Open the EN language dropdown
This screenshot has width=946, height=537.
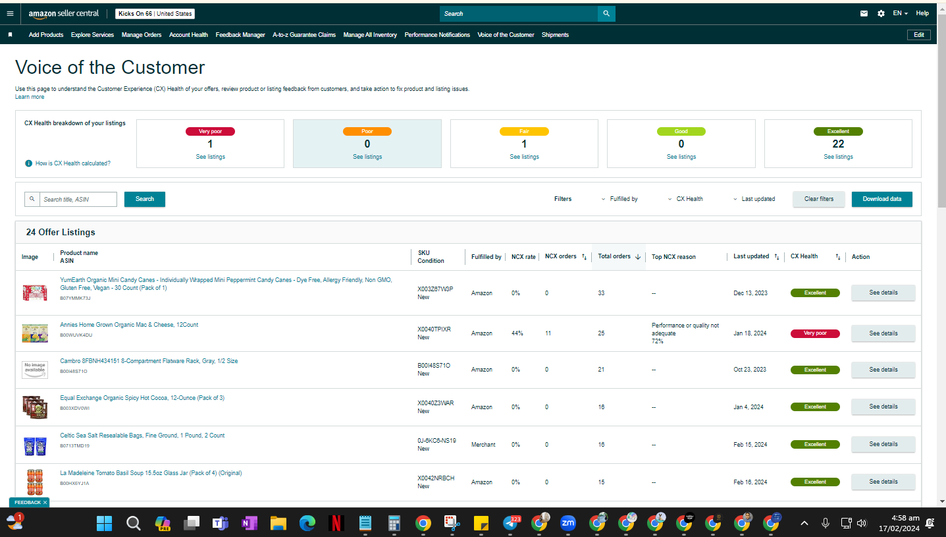[900, 13]
